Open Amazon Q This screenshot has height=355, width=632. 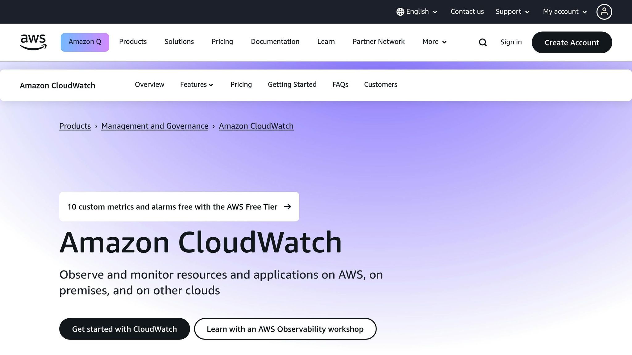(85, 42)
